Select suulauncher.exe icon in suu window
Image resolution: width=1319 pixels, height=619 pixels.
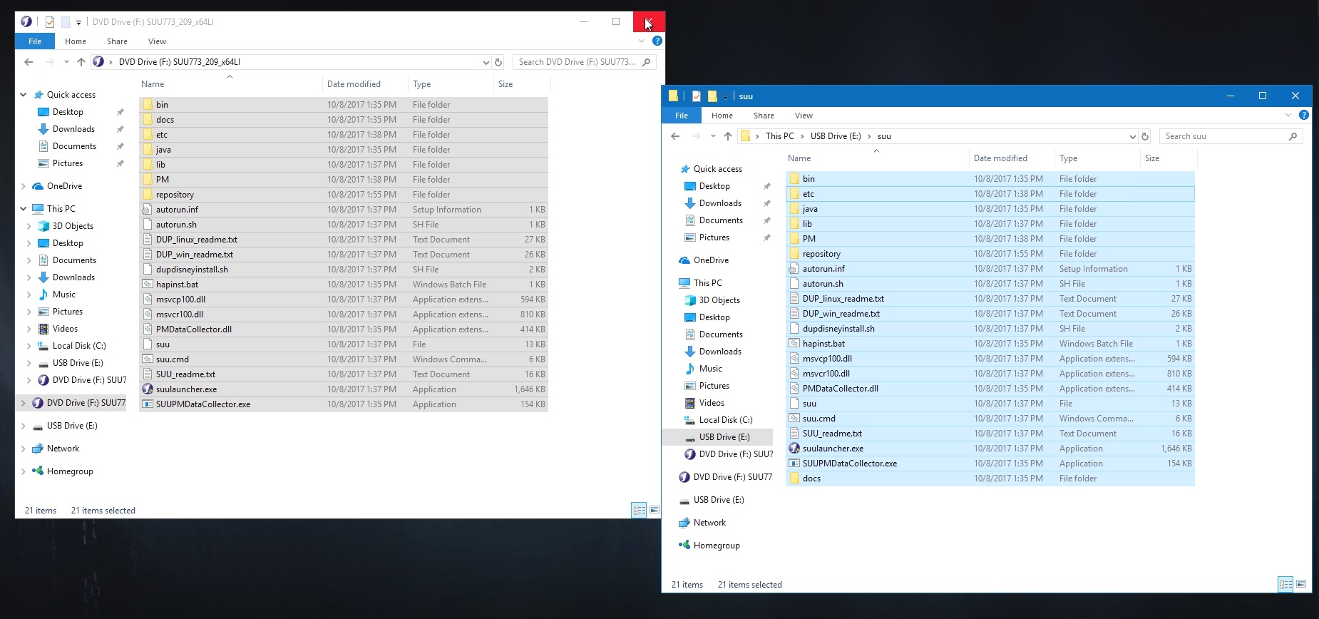tap(794, 449)
